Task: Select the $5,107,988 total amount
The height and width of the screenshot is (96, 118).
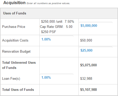Action: click(x=89, y=90)
